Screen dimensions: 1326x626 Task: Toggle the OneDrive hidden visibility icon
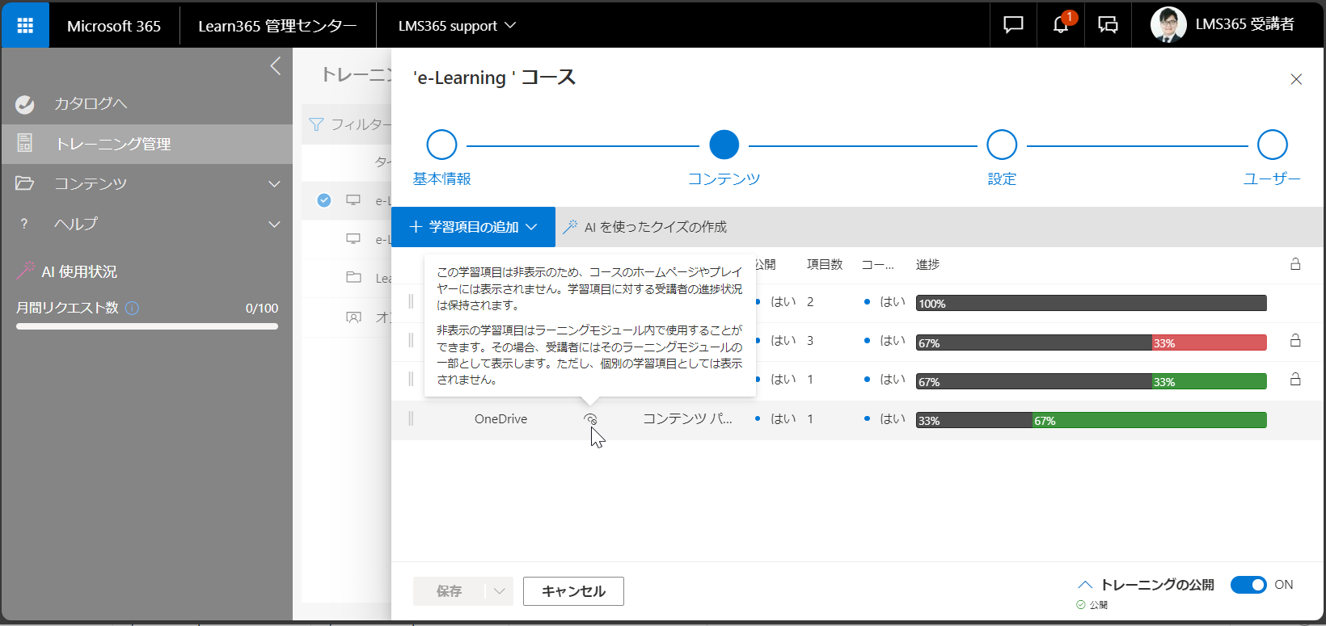(590, 419)
